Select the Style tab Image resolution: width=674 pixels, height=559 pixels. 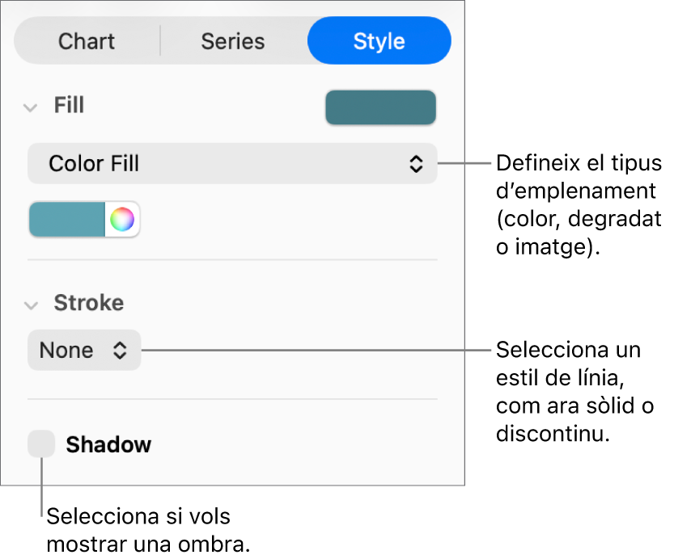[379, 40]
